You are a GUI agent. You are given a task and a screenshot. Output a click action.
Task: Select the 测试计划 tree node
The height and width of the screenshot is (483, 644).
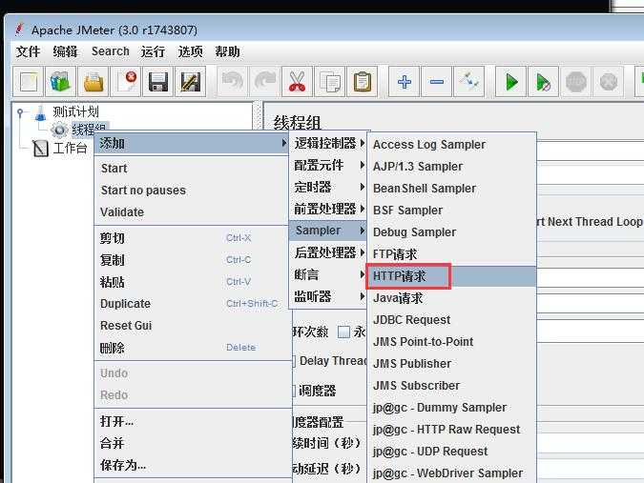pos(75,111)
